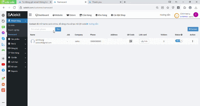Image resolution: width=200 pixels, height=106 pixels.
Task: Click the Lấy link button
Action: pyautogui.click(x=144, y=41)
